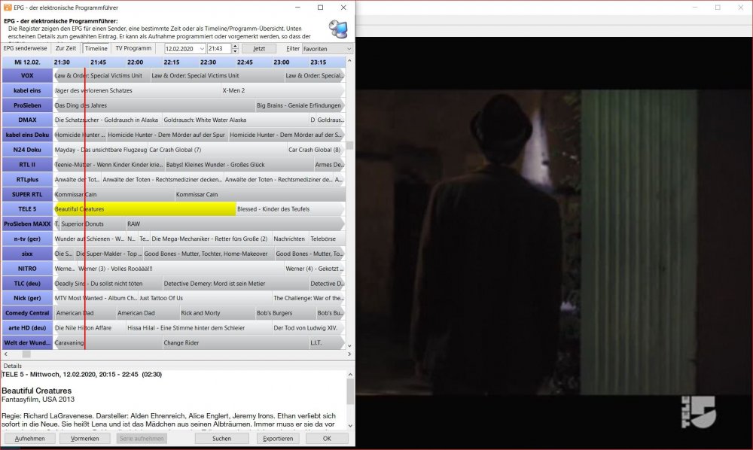Click the Details panel scroll-down arrow
The image size is (753, 450).
[x=350, y=425]
